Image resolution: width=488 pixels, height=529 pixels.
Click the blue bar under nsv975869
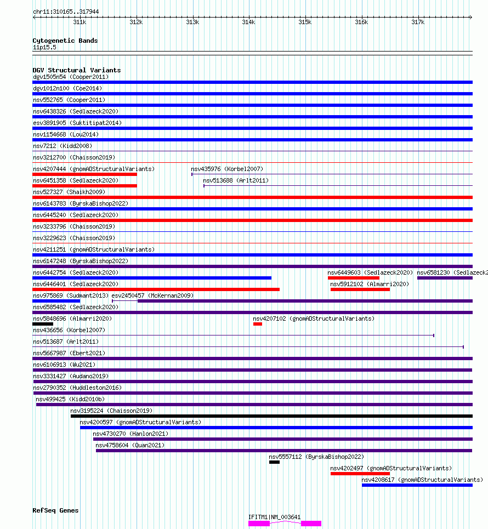(x=56, y=301)
